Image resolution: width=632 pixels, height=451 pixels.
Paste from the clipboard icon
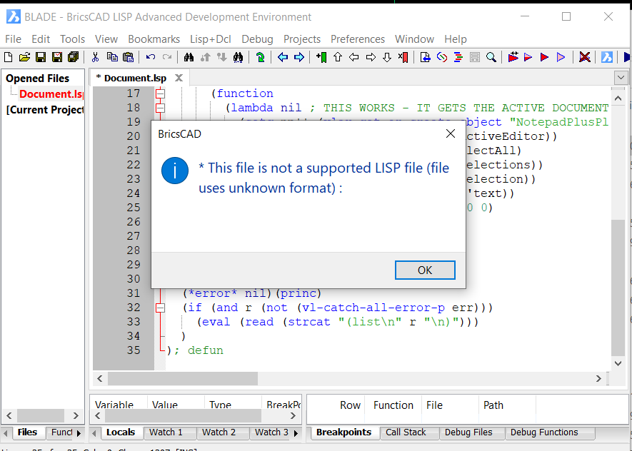tap(128, 57)
